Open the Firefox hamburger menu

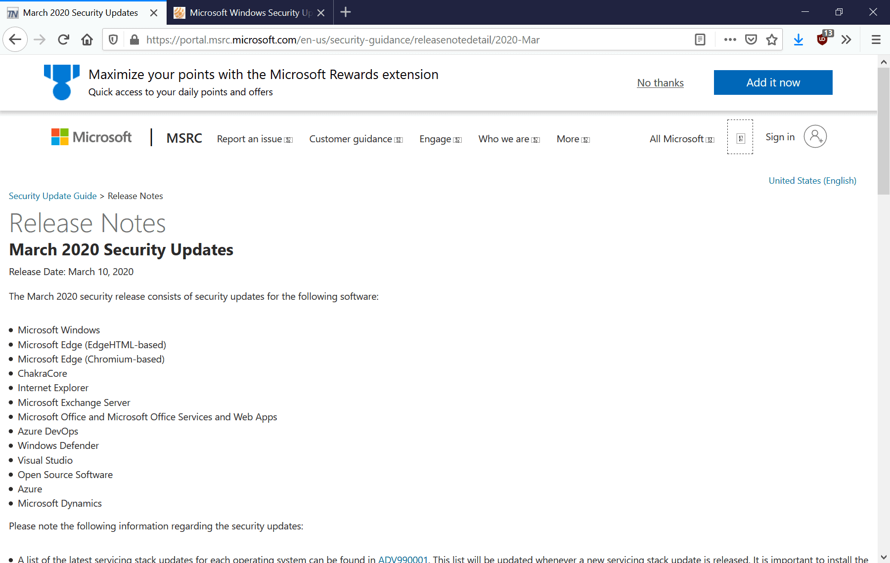(876, 40)
